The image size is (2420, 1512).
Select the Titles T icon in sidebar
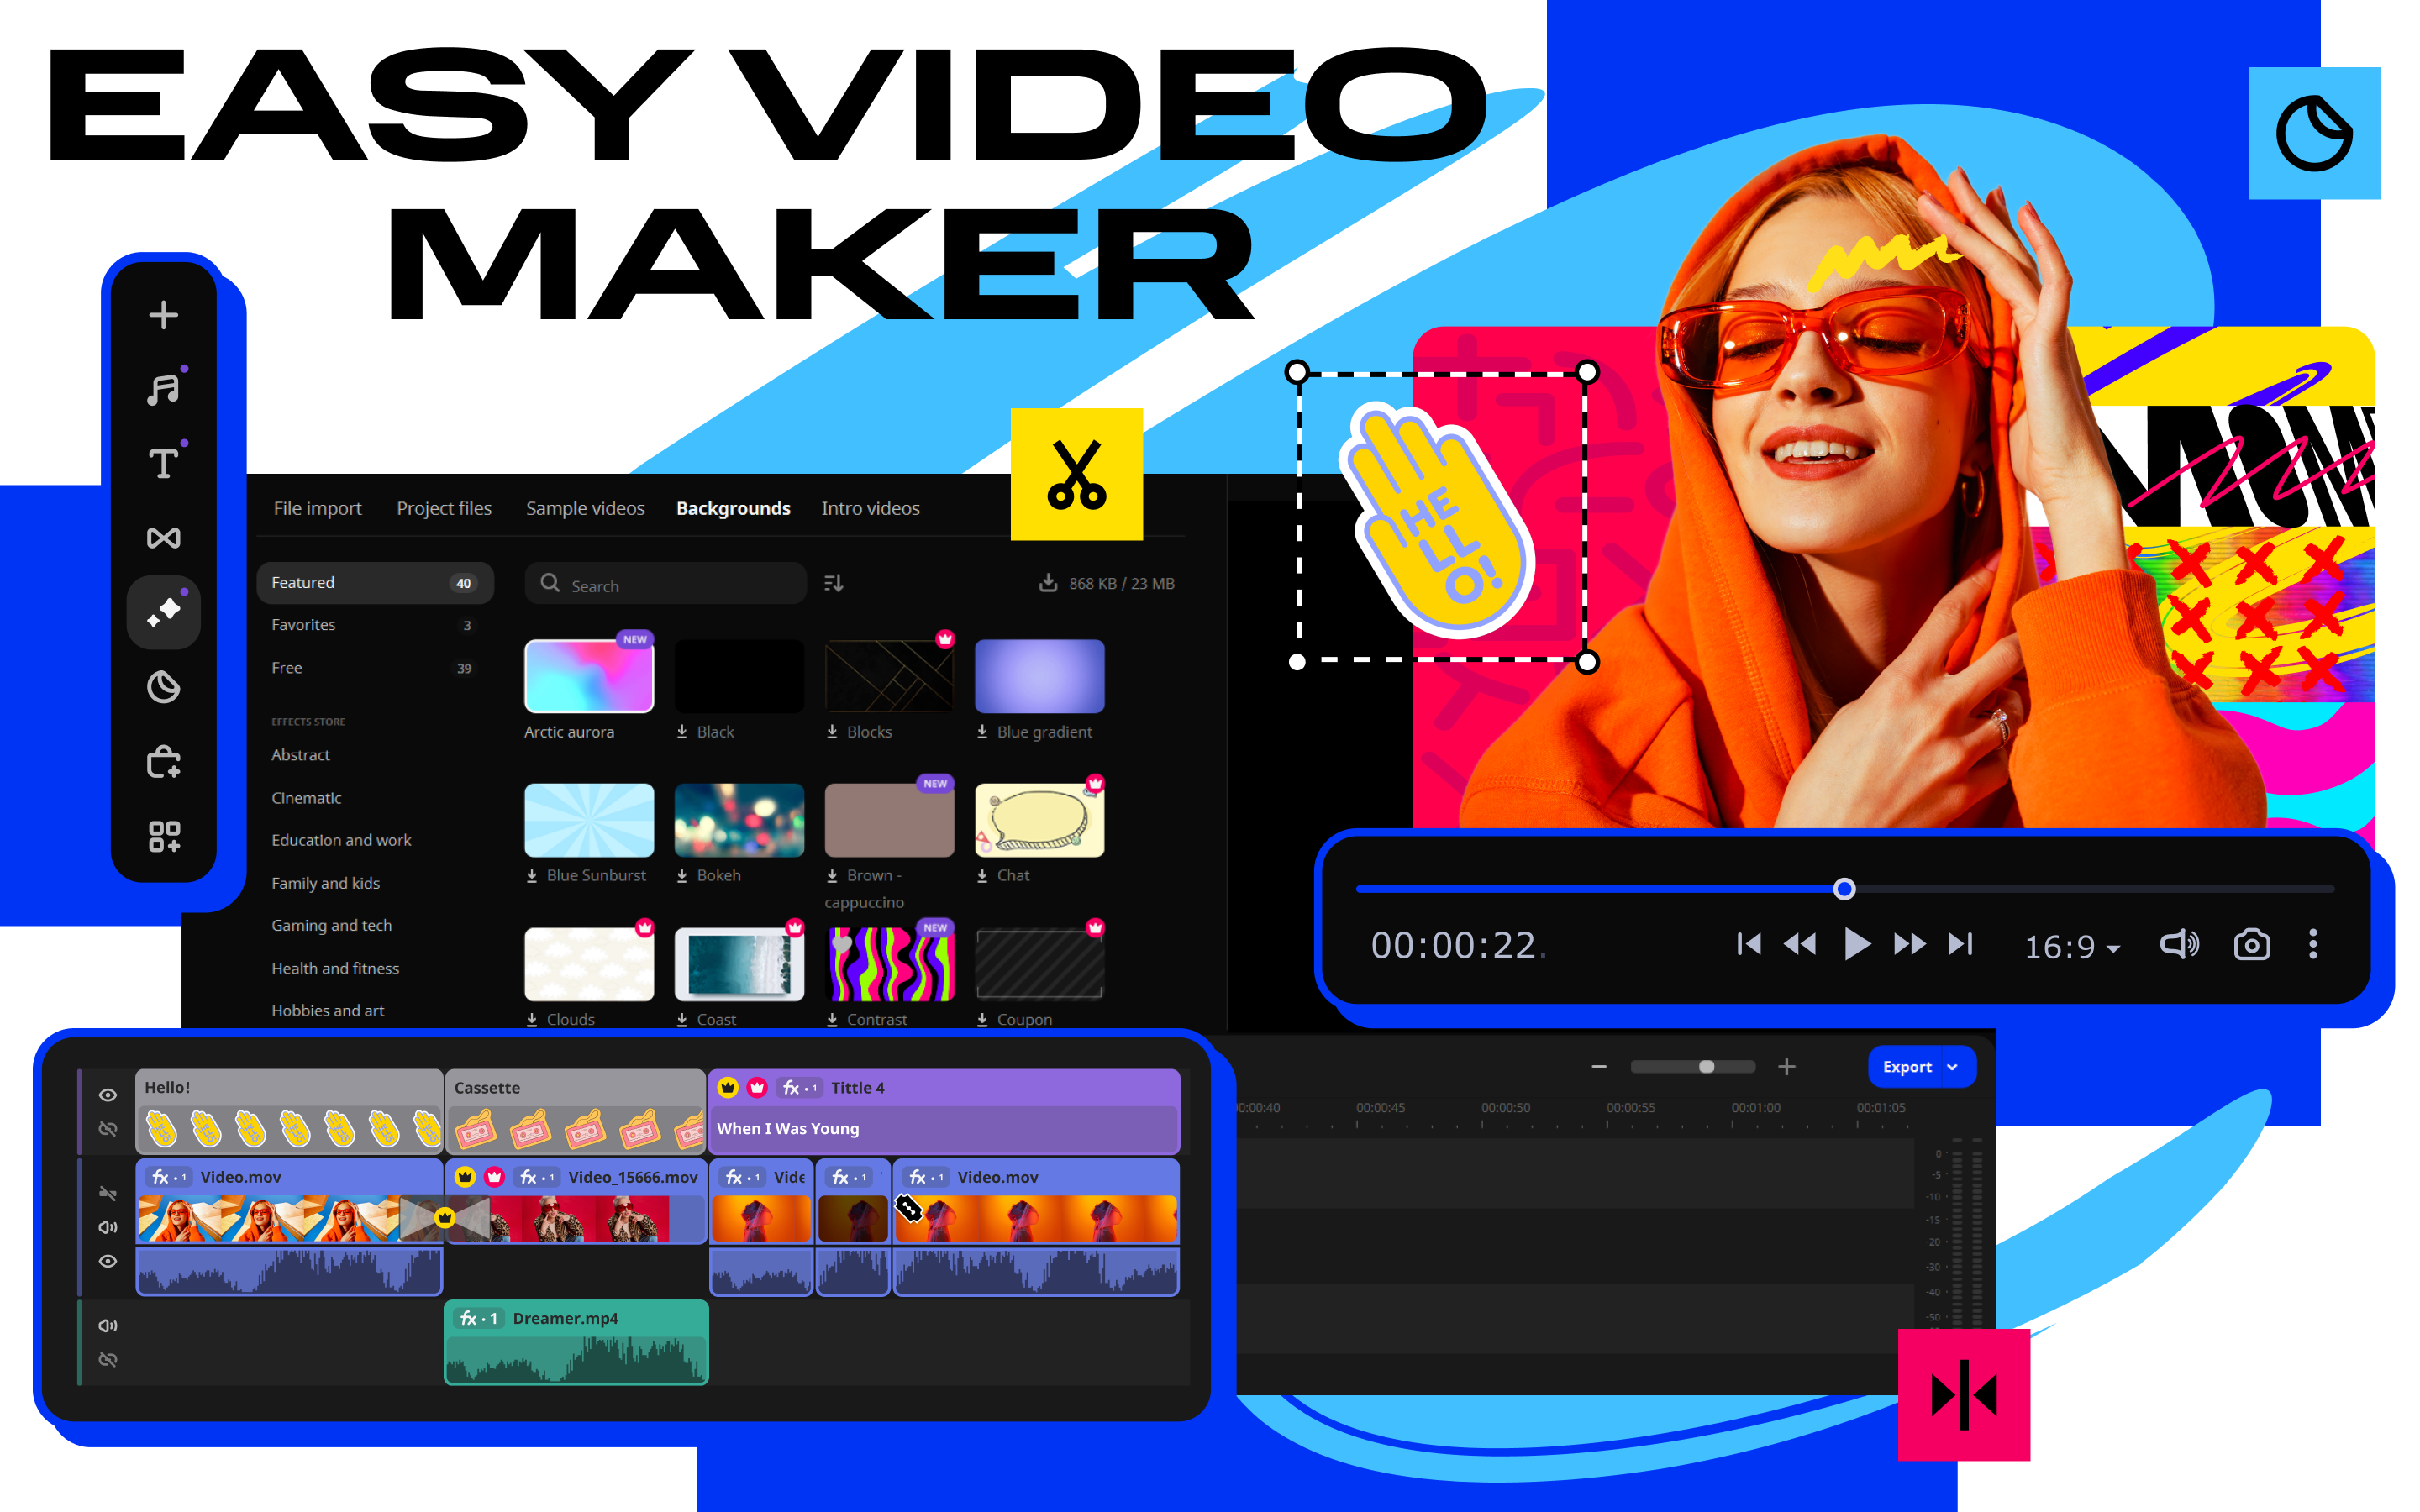coord(163,464)
